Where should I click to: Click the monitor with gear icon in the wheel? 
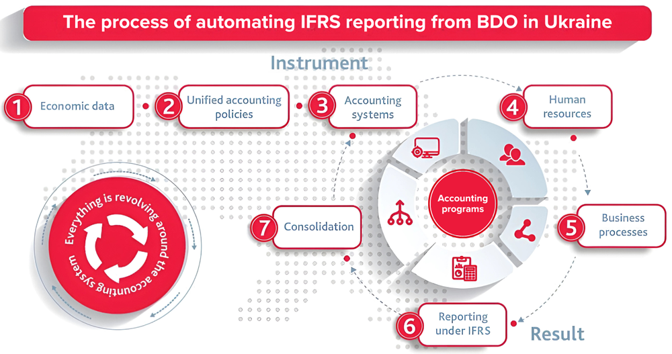425,148
